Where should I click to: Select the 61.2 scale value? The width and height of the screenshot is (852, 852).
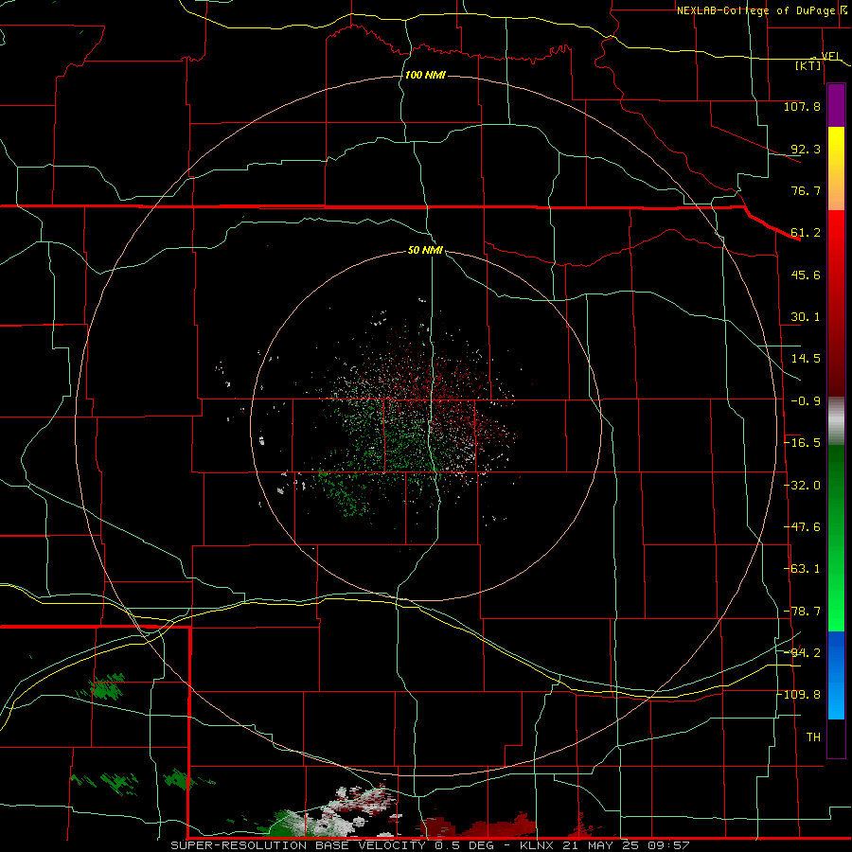coord(806,233)
